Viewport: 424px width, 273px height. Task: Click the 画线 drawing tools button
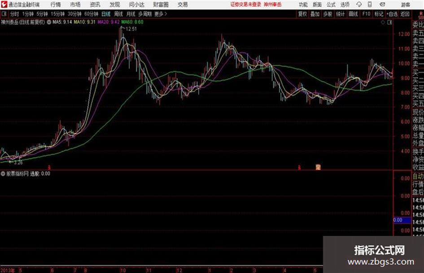click(x=353, y=14)
